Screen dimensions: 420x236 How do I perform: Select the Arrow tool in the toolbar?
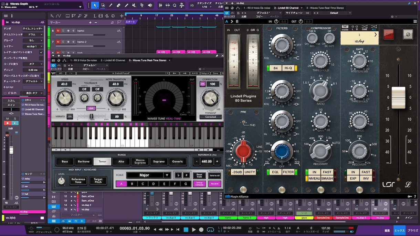pyautogui.click(x=95, y=5)
